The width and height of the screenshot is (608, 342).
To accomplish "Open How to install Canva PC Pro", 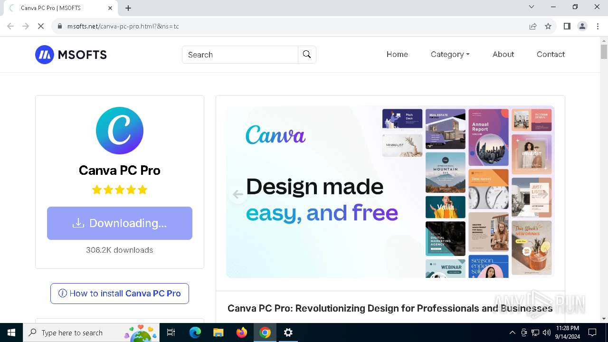I will [x=120, y=294].
